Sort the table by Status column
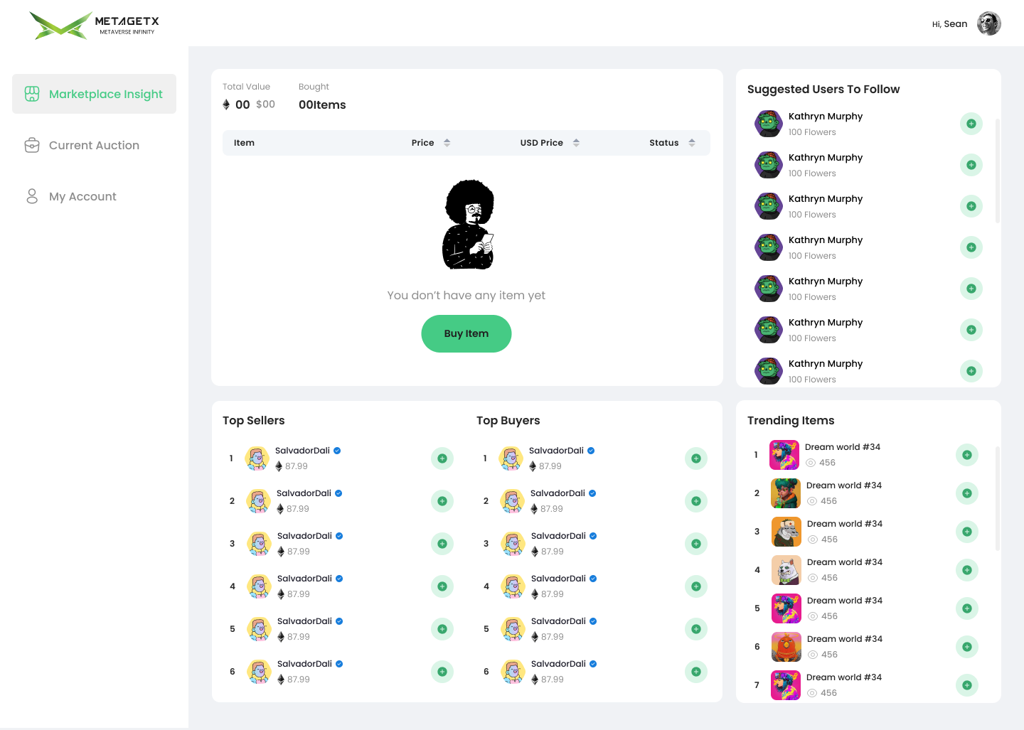 click(691, 143)
